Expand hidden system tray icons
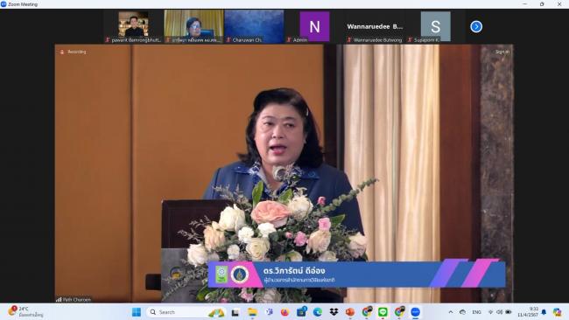Image resolution: width=569 pixels, height=320 pixels. (x=451, y=312)
